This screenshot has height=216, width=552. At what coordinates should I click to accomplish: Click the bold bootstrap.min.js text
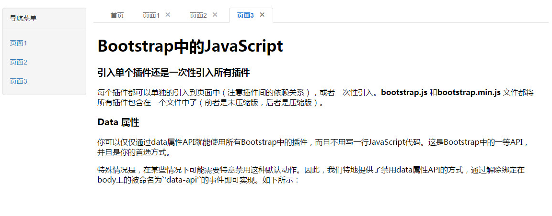469,93
